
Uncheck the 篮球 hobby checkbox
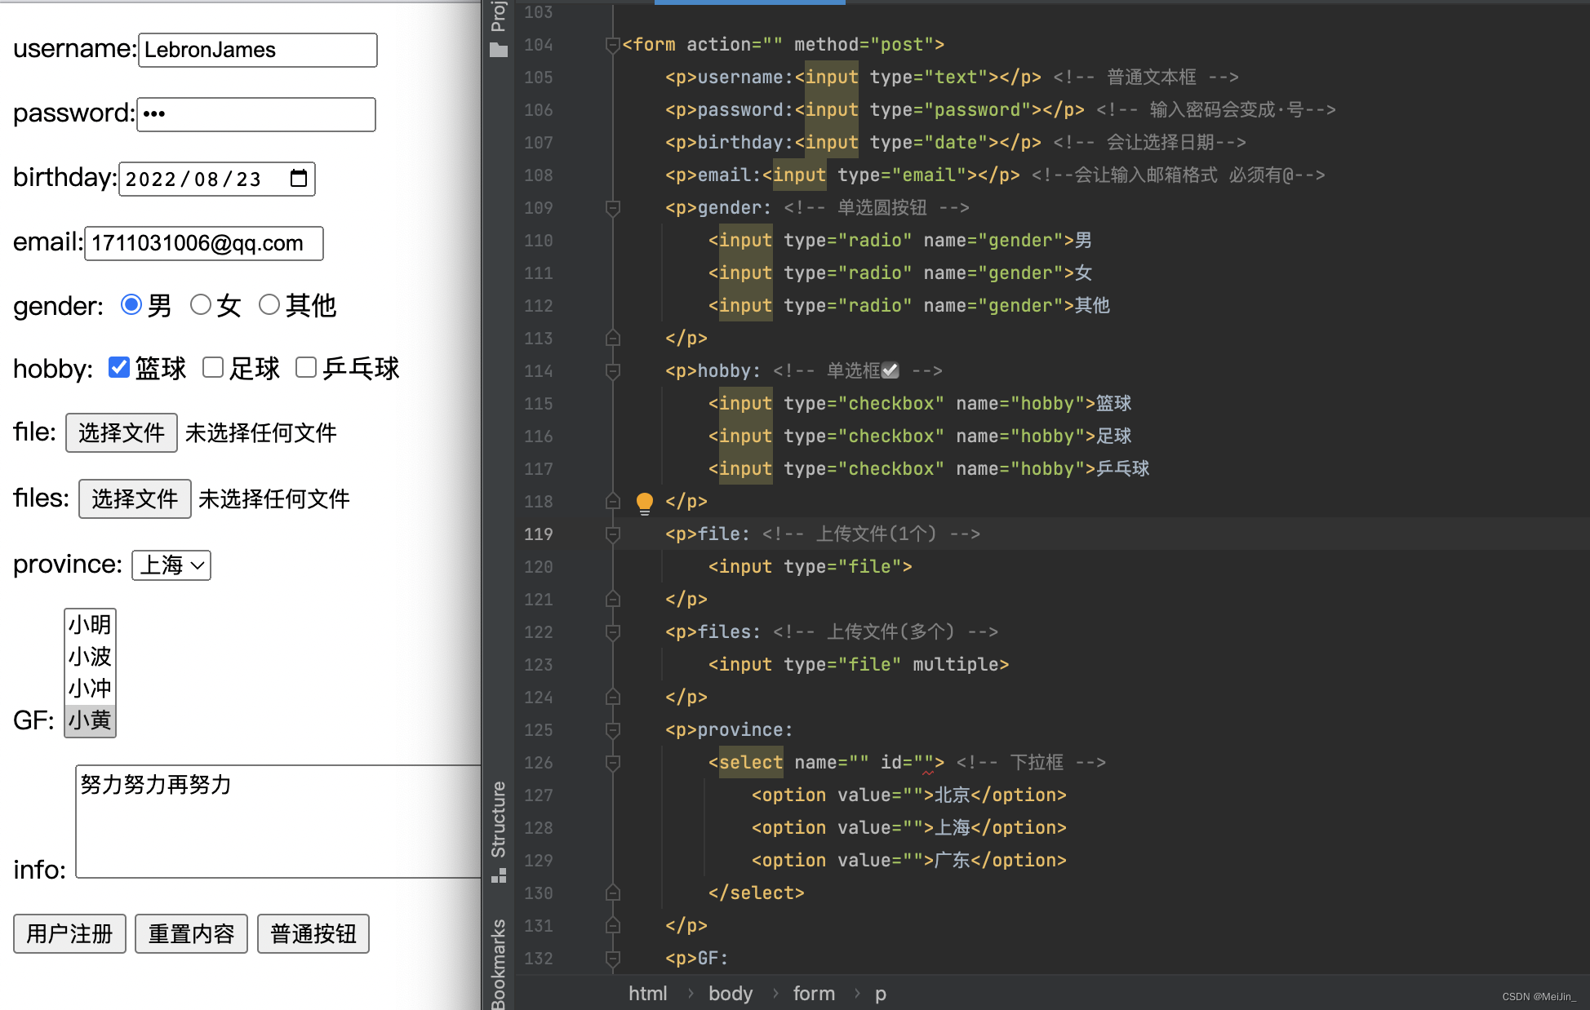pyautogui.click(x=119, y=368)
